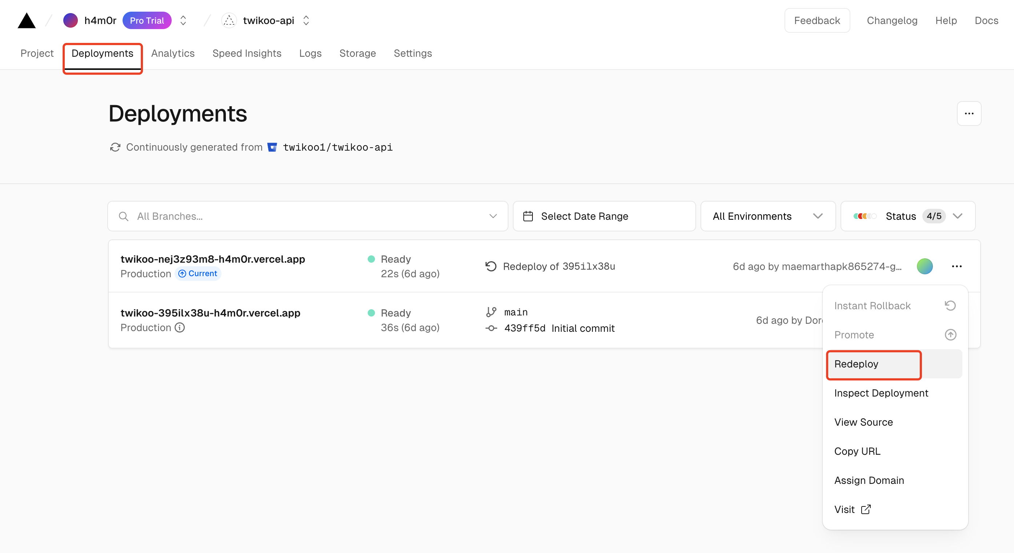Choose View Source from menu

[x=895, y=423]
